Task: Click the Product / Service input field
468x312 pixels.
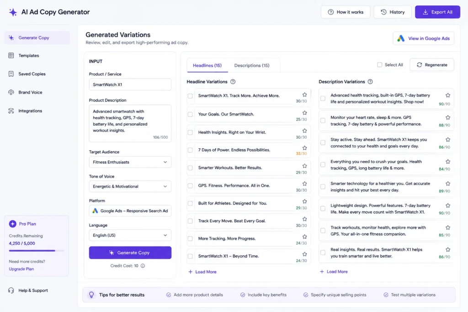Action: [x=130, y=85]
